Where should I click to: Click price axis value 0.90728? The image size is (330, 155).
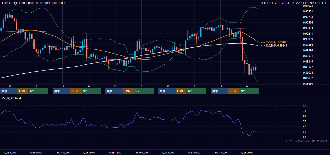308,17
